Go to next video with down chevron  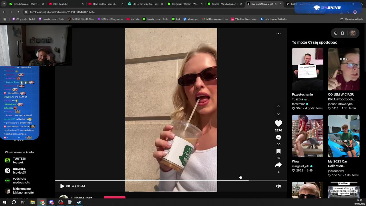279,114
